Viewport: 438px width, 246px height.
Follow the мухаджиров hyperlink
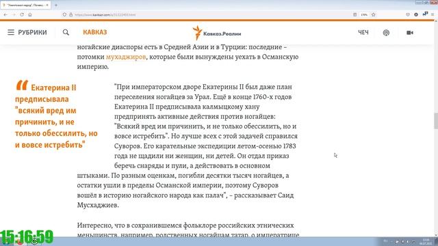coord(126,57)
